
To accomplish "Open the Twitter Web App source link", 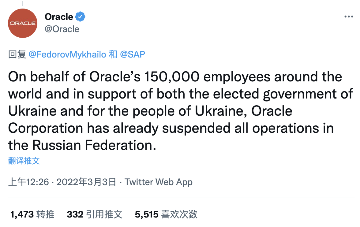I will tap(159, 182).
